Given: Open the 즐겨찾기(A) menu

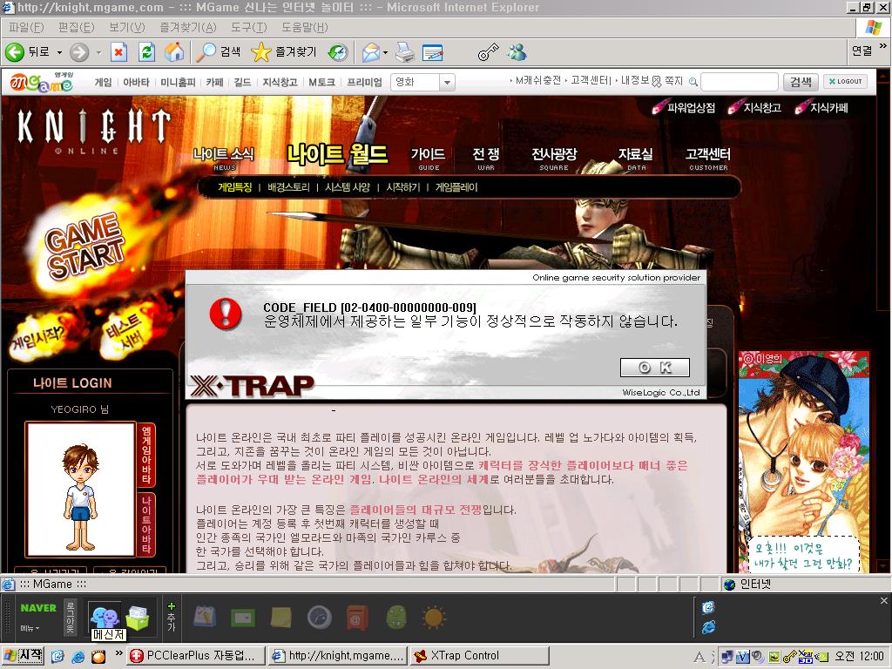Looking at the screenshot, I should click(x=188, y=27).
